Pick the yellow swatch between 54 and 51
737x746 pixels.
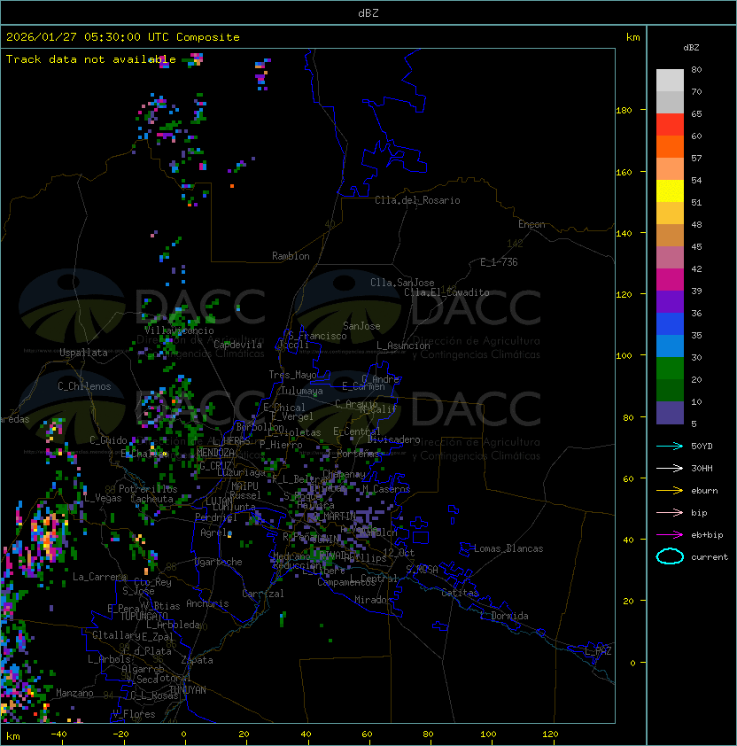point(670,191)
